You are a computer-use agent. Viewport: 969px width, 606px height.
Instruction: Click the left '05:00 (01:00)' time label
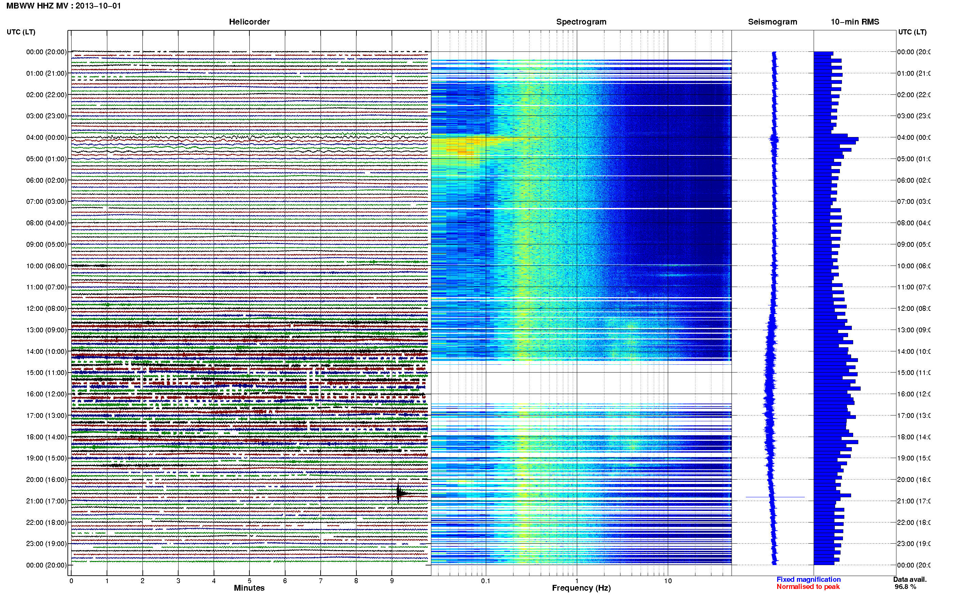click(46, 159)
